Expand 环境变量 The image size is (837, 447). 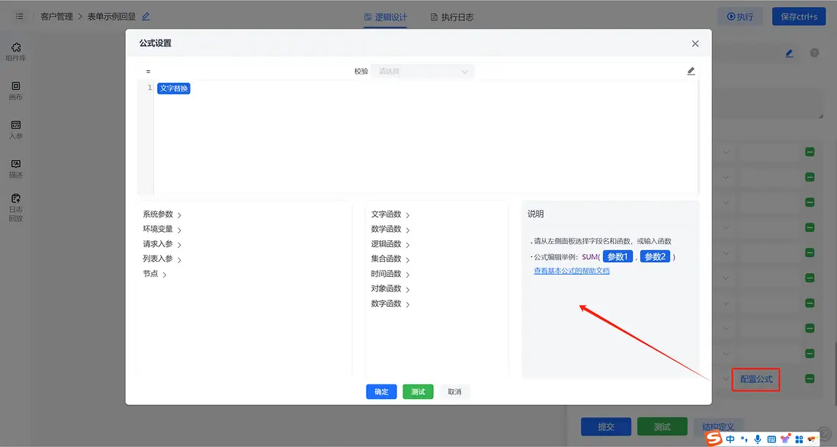tap(162, 230)
